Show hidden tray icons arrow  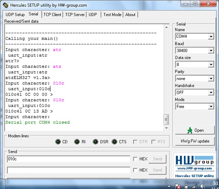169,186
